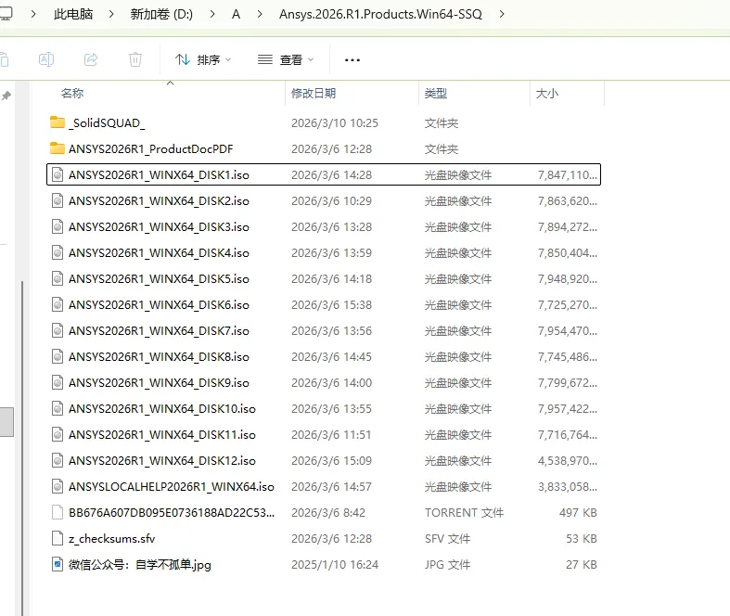Select DISK5.iso file icon
Viewport: 730px width, 616px height.
pyautogui.click(x=58, y=278)
